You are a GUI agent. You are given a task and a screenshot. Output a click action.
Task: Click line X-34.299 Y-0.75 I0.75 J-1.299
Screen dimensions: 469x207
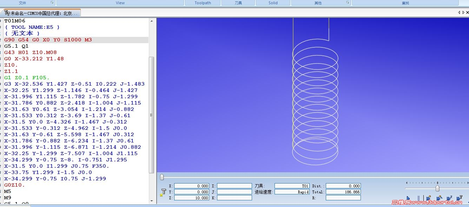pos(55,179)
